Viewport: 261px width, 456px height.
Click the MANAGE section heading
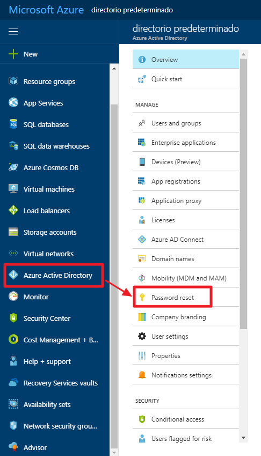[x=147, y=104]
